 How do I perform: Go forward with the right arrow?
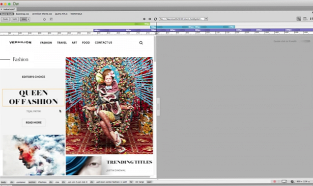[150, 19]
